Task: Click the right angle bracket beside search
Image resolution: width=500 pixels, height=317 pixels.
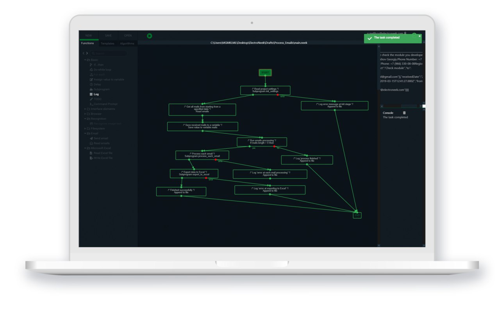Action: tap(87, 53)
